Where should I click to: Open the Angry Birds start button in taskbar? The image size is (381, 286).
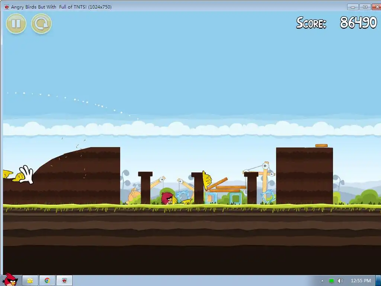click(x=10, y=280)
